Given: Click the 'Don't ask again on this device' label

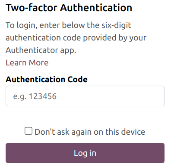Looking at the screenshot, I should (90, 132).
